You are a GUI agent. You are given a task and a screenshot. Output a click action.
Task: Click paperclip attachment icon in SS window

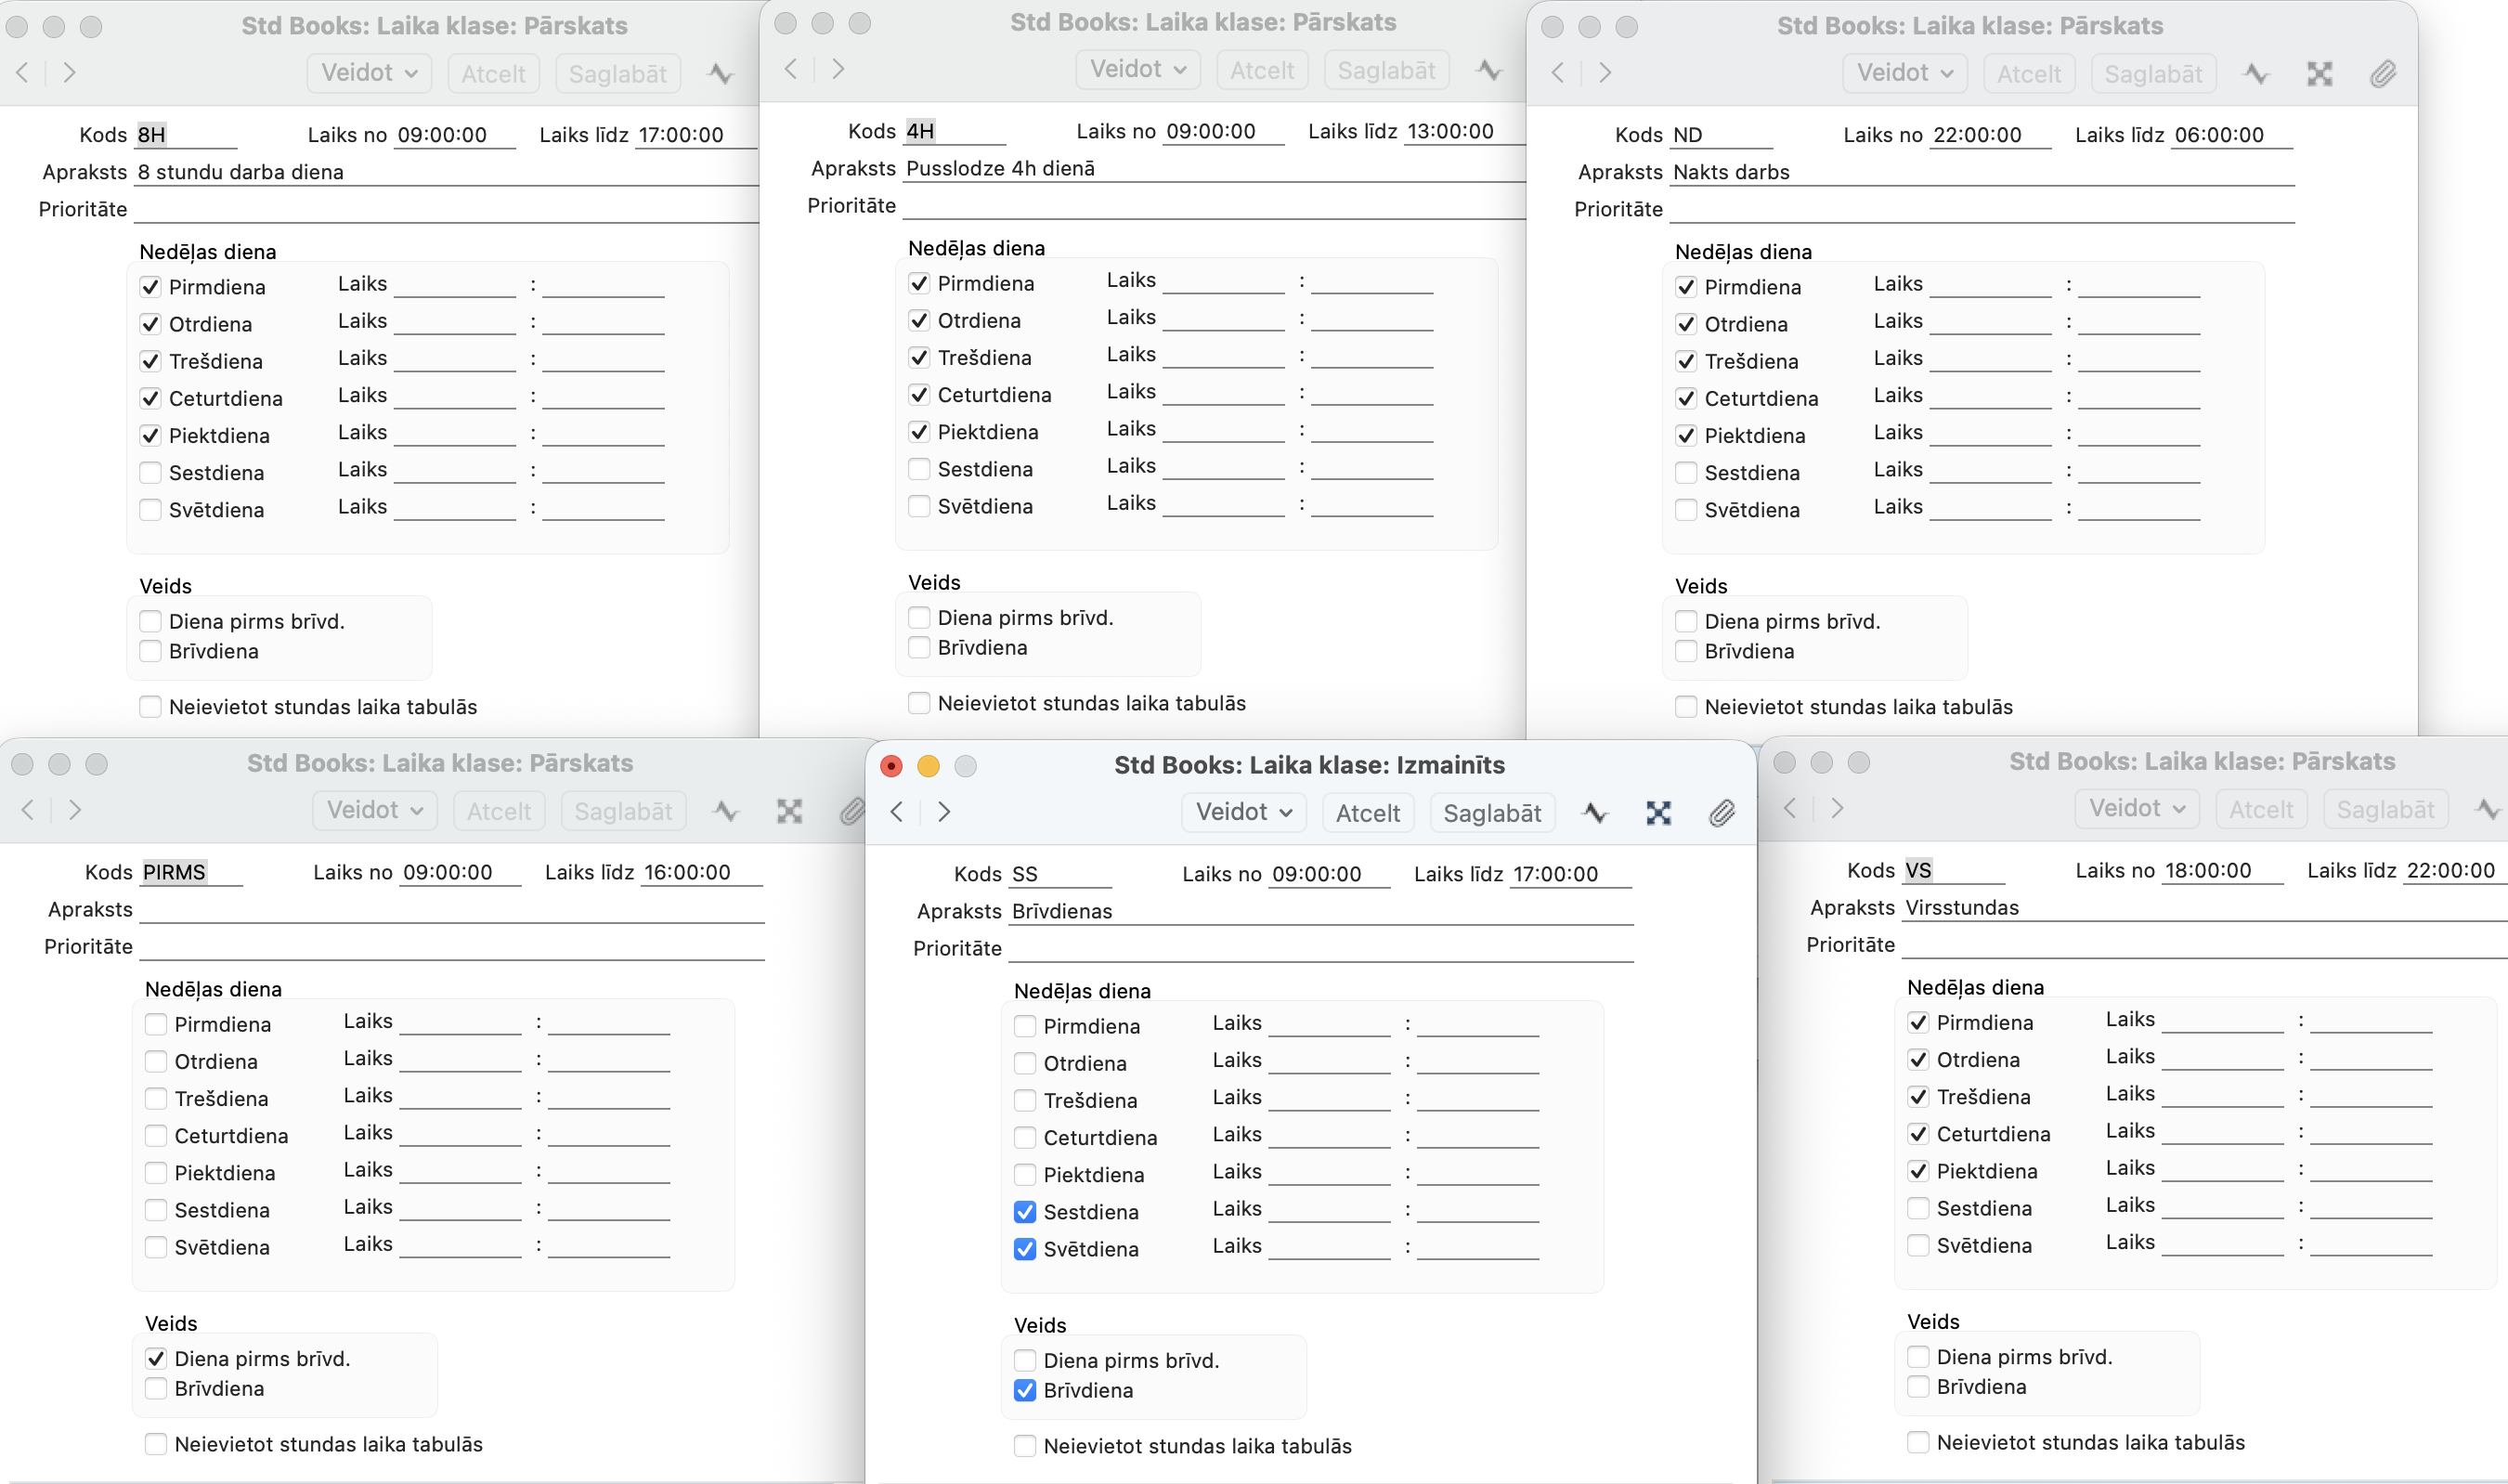point(1722,813)
